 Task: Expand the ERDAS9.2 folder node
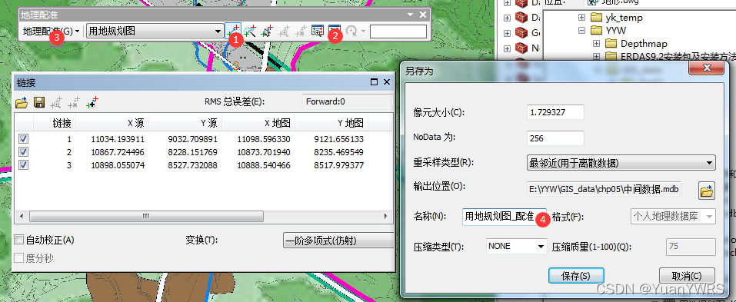[x=597, y=56]
